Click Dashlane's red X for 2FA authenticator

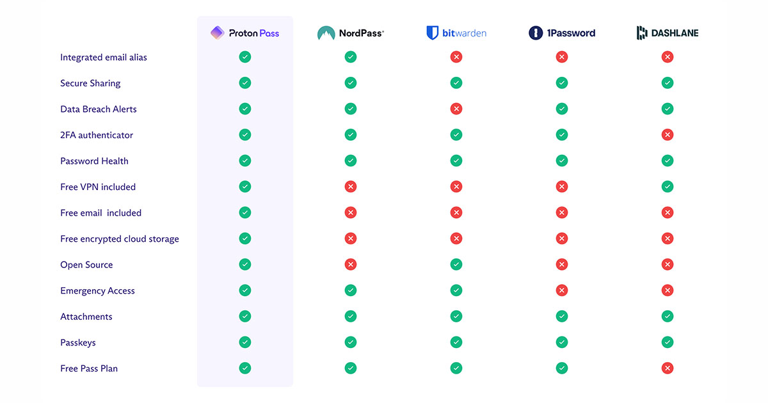point(667,135)
